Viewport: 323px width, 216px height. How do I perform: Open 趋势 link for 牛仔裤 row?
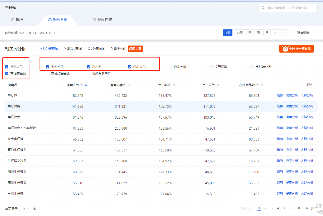(280, 95)
